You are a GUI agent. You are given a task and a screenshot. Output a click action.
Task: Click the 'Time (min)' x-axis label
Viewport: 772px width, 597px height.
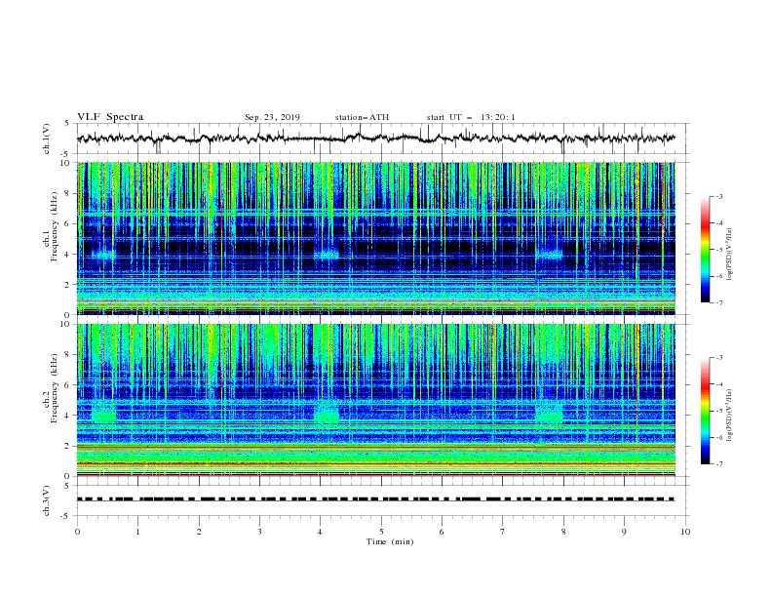[390, 541]
